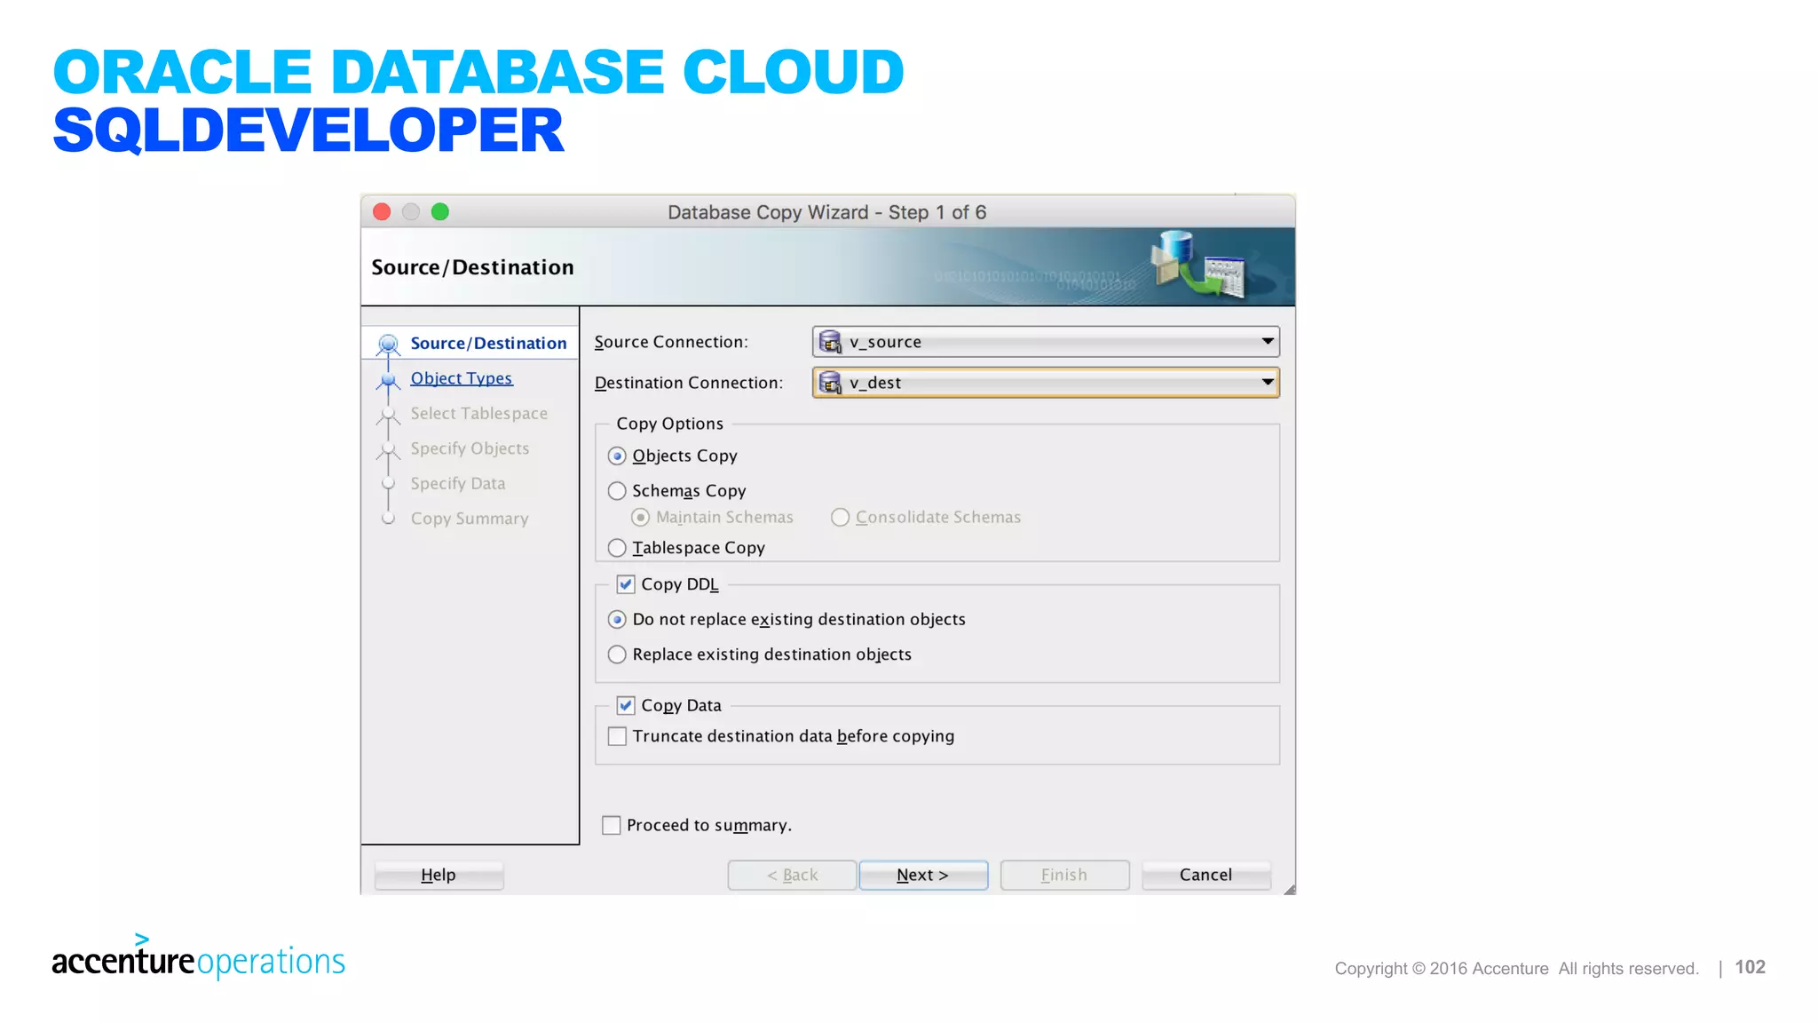Enable Truncate destination data before copying
Screen dimensions: 1818x1023
(617, 736)
